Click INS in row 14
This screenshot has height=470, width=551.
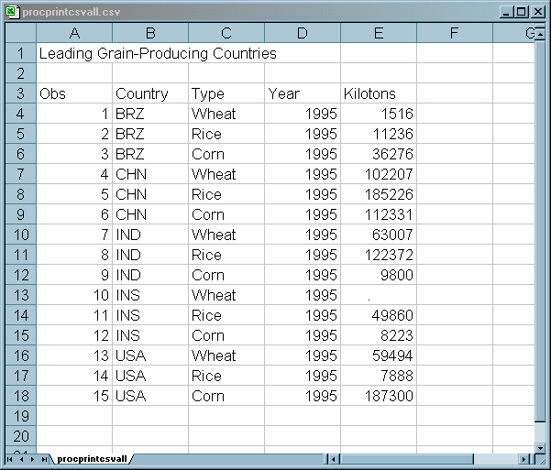coord(150,315)
